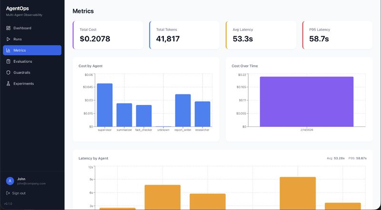Click the 53.3s latency value

(x=243, y=39)
